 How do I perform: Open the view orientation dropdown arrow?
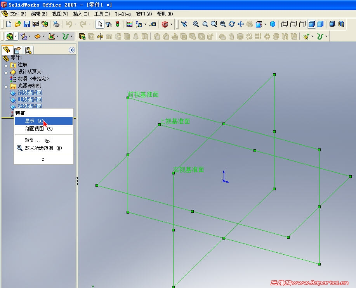tap(265, 24)
